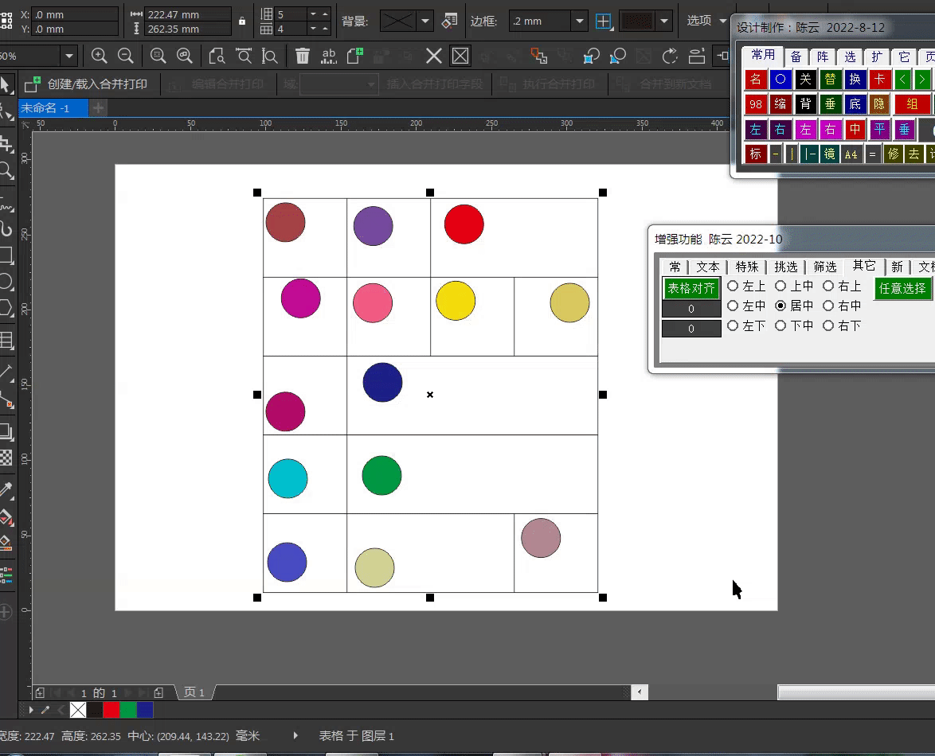Click the table border selection icon
The width and height of the screenshot is (935, 756).
pos(604,21)
